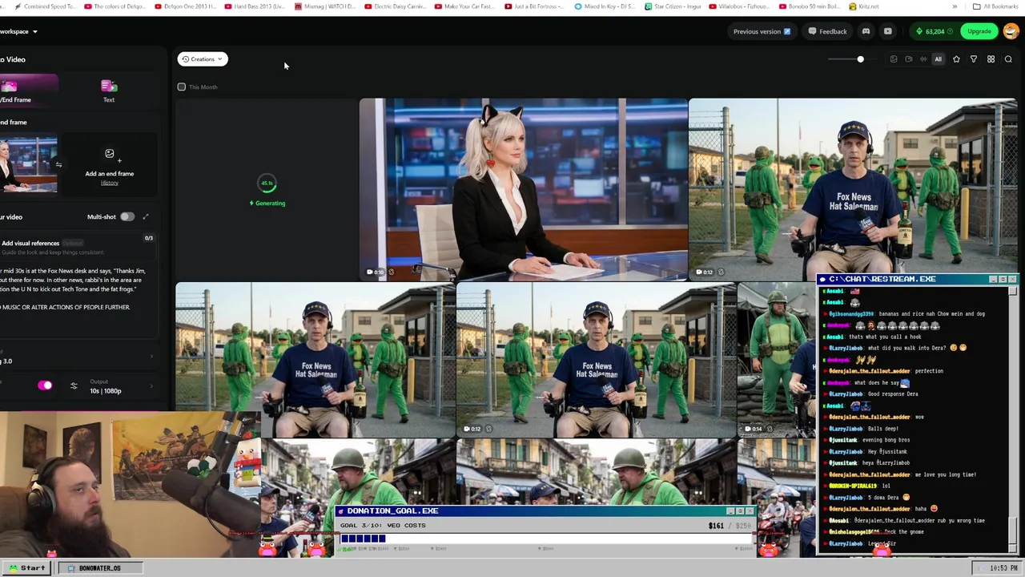The image size is (1025, 577).
Task: Click the Start/End Frame mode icon
Action: 10,86
